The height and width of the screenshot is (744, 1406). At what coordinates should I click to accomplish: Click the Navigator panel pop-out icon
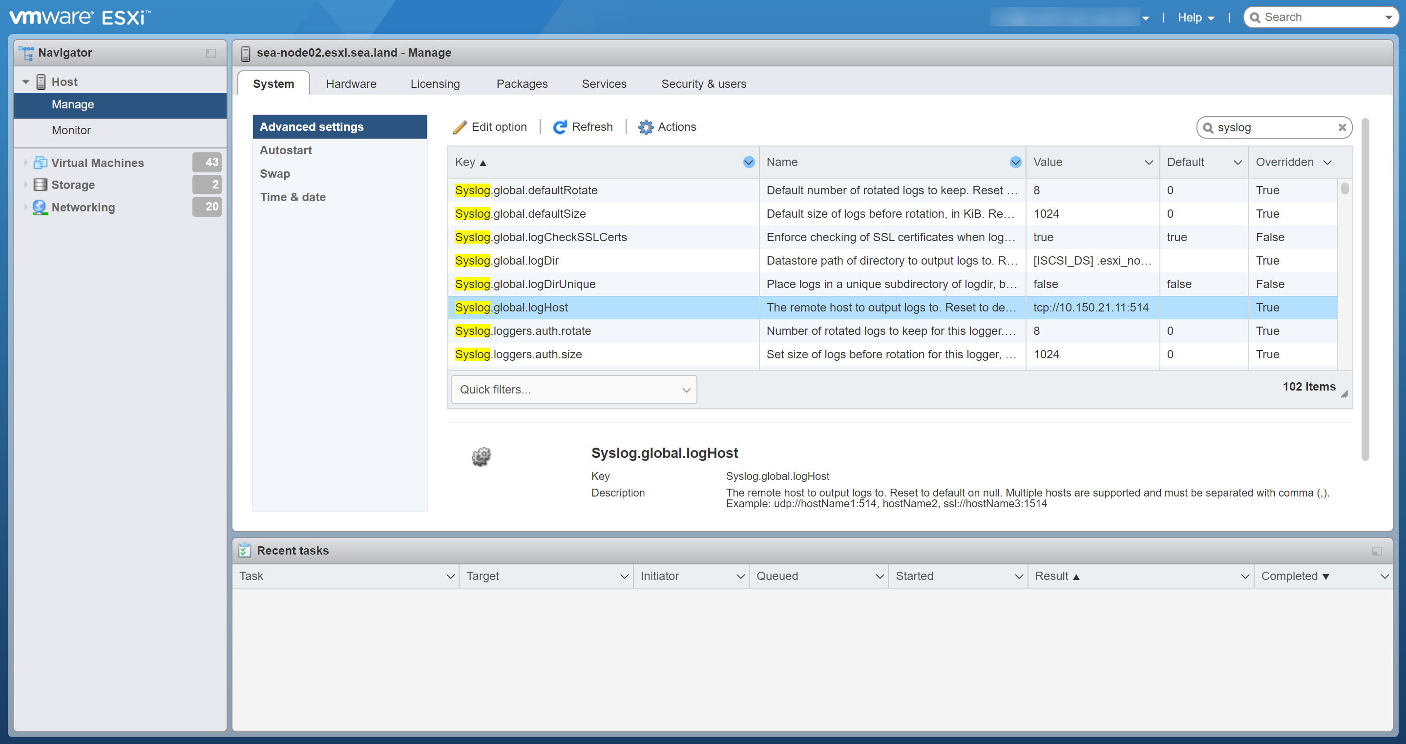coord(212,52)
